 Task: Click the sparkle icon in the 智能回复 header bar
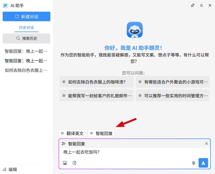pyautogui.click(x=63, y=143)
